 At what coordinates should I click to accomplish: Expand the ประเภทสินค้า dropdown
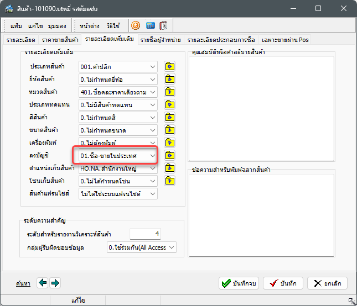tap(152, 67)
